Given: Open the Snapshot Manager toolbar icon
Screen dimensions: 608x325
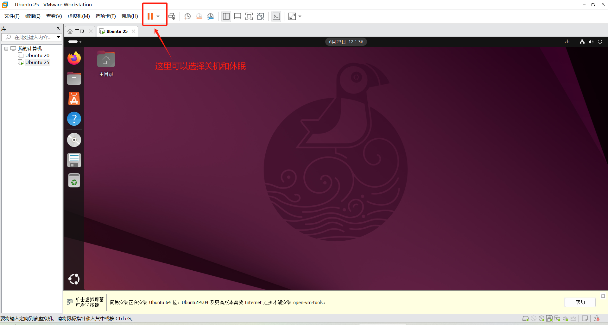Looking at the screenshot, I should 211,16.
